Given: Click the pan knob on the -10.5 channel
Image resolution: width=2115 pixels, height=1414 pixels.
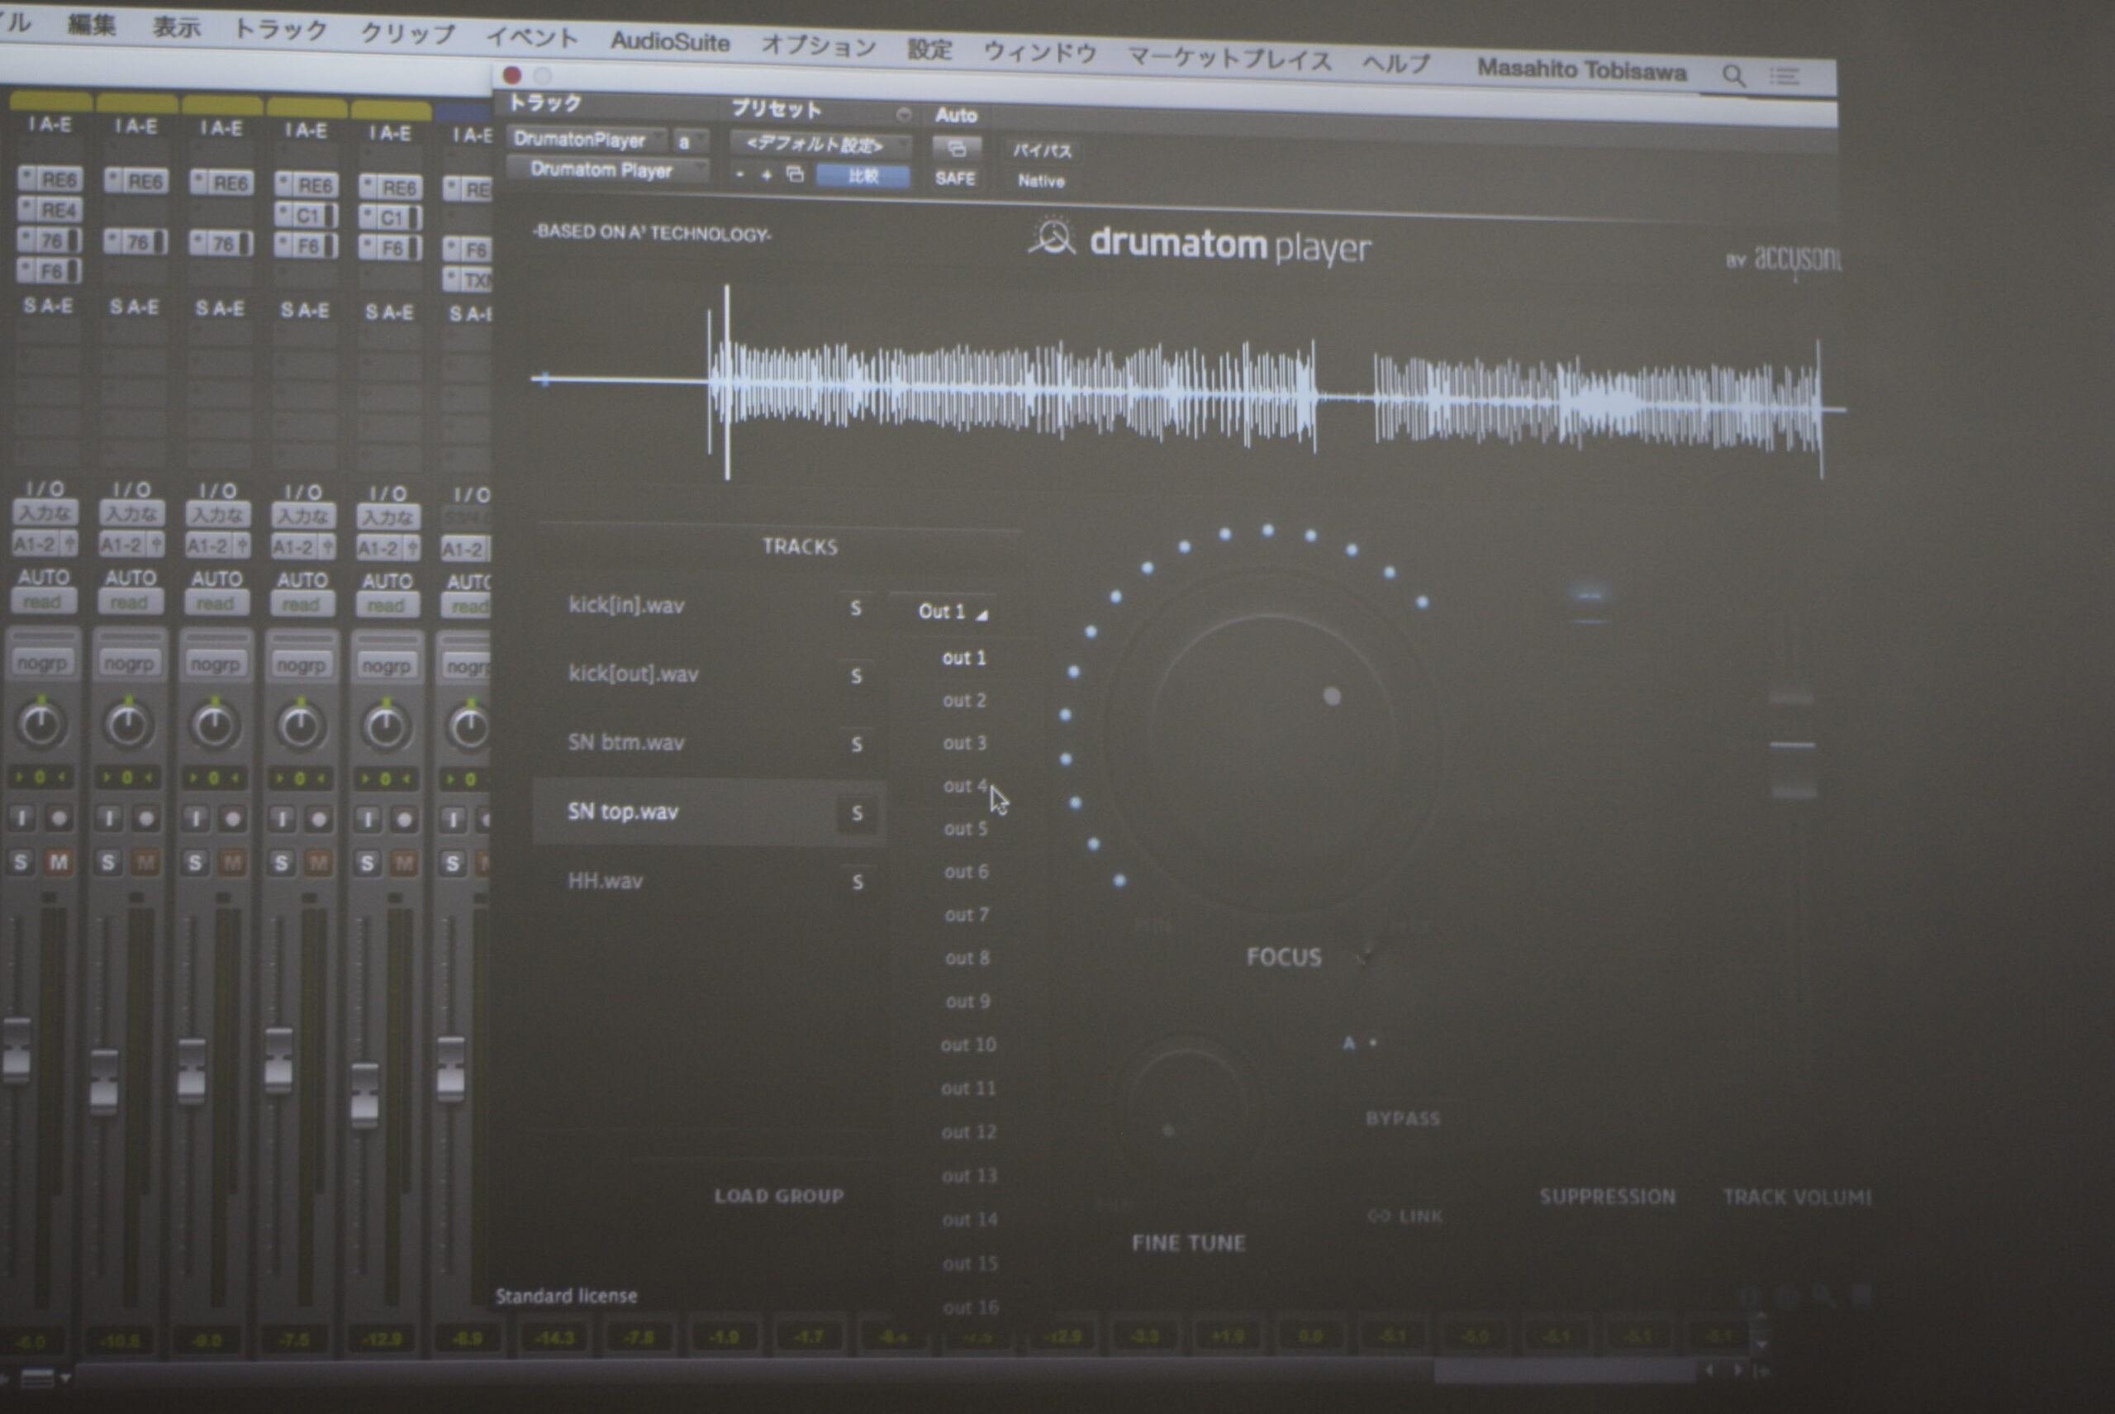Looking at the screenshot, I should [127, 724].
